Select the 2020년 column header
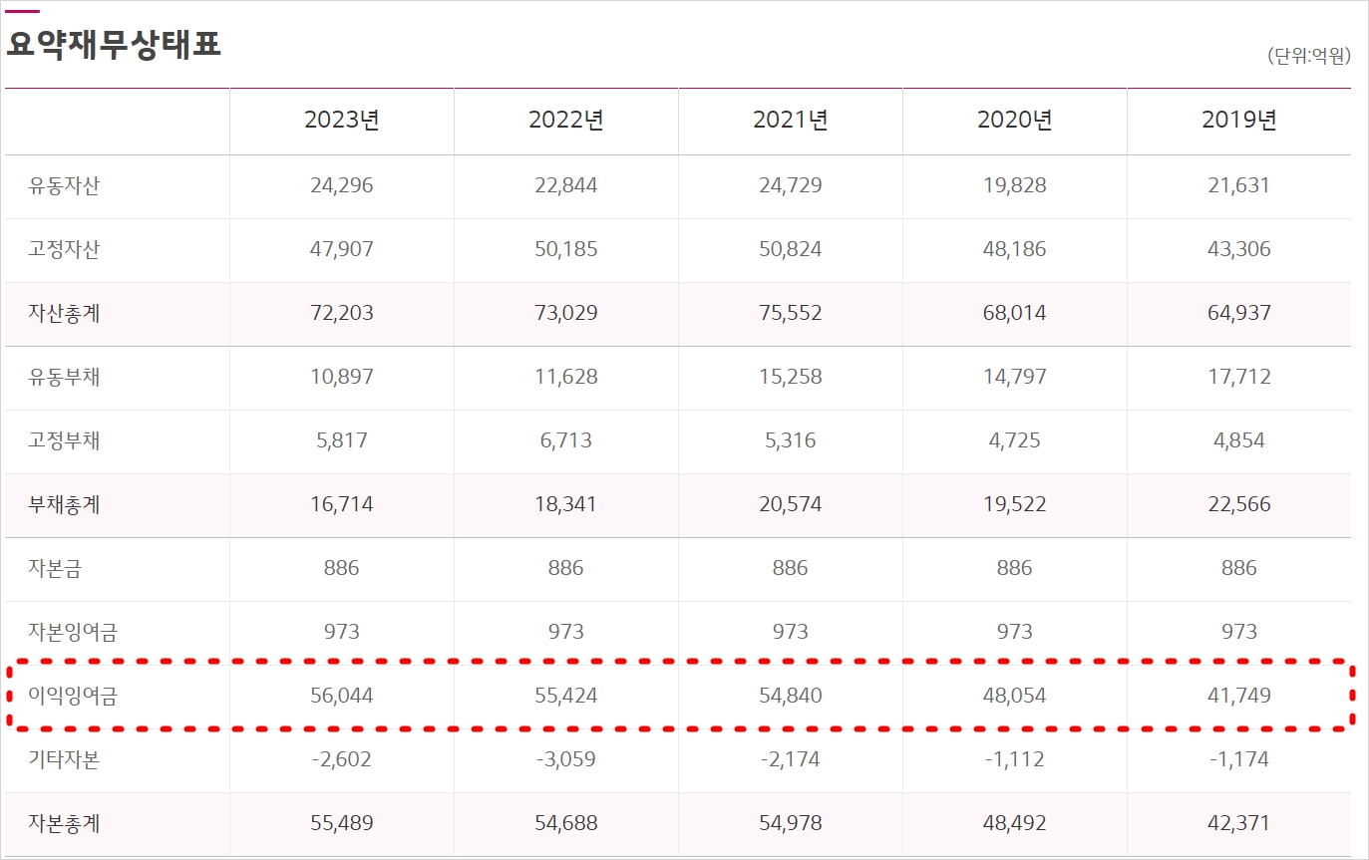The width and height of the screenshot is (1369, 860). point(1014,121)
